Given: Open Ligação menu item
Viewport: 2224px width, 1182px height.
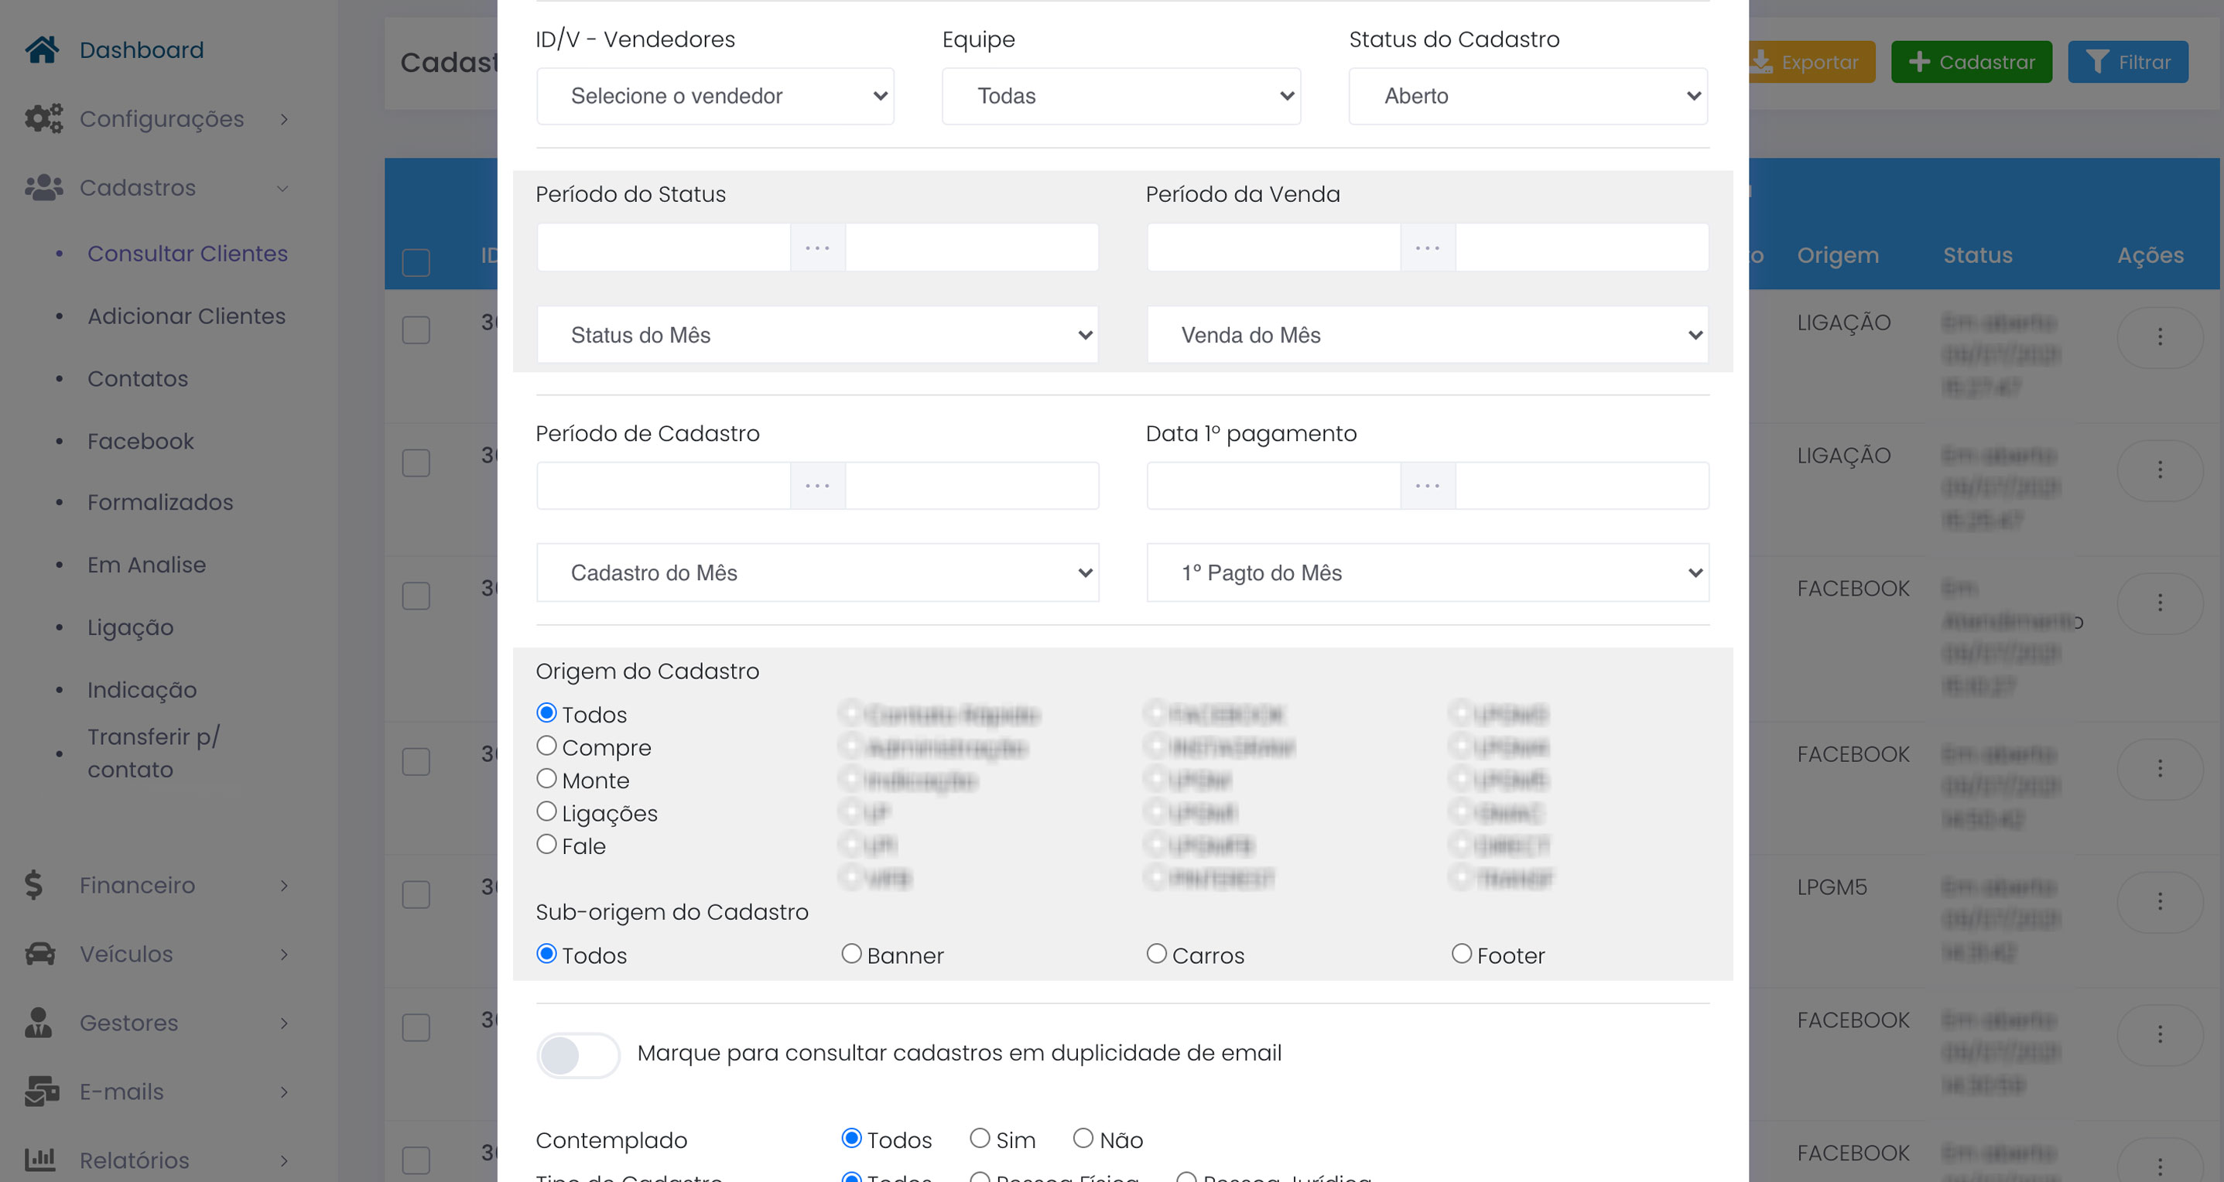Looking at the screenshot, I should click(130, 627).
